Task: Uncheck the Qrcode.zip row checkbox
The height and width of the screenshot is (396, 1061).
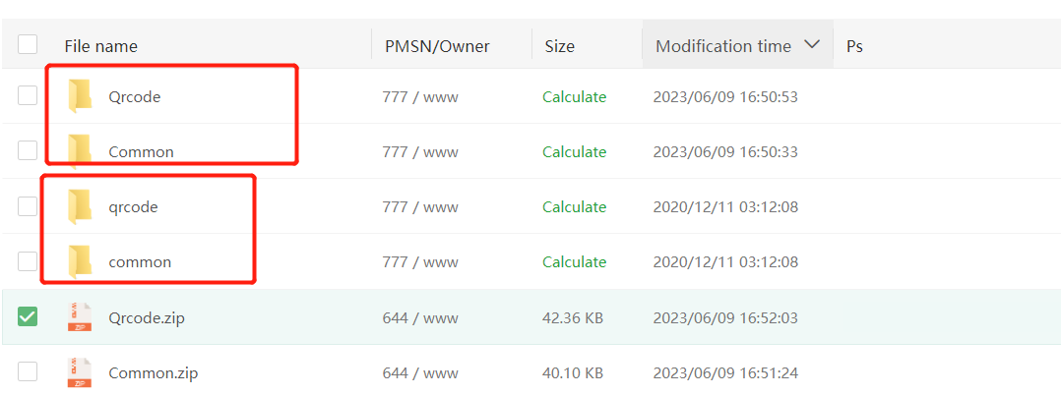Action: [28, 316]
